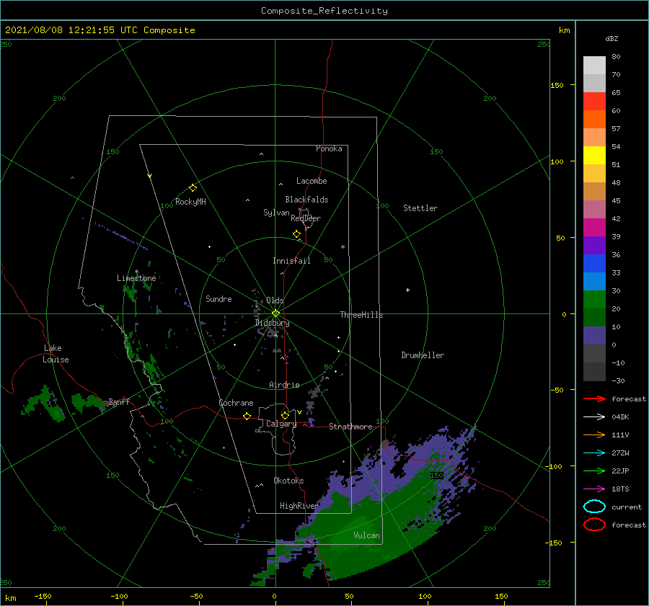The image size is (649, 606).
Task: Click the Lake Louise label
Action: [x=56, y=354]
